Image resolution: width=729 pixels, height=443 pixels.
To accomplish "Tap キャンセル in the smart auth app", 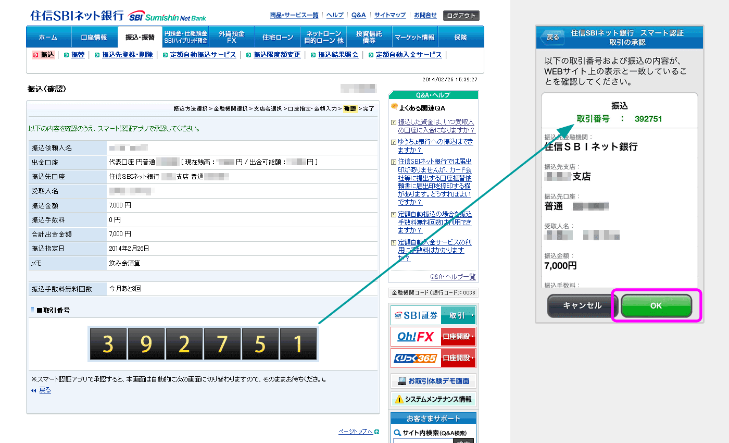I will 582,306.
